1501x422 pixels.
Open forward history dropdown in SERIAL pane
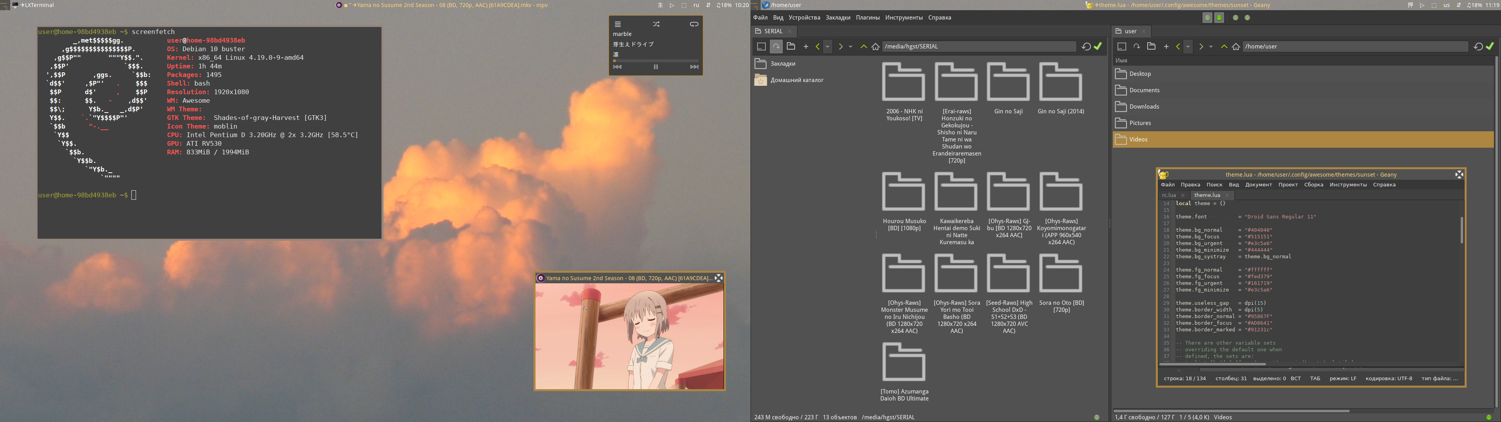click(851, 46)
